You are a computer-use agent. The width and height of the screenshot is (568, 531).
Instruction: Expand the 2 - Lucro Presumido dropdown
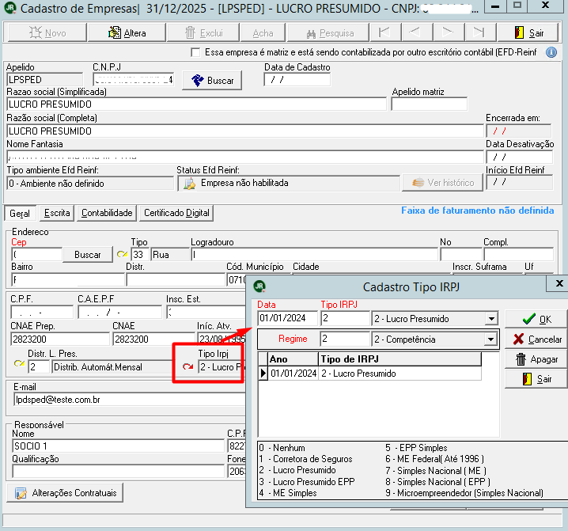click(x=491, y=319)
